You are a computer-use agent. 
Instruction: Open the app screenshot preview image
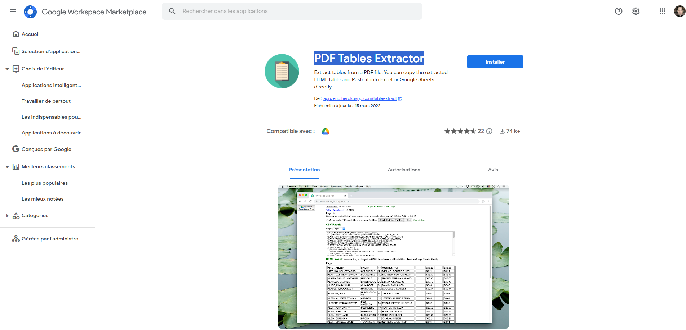394,257
